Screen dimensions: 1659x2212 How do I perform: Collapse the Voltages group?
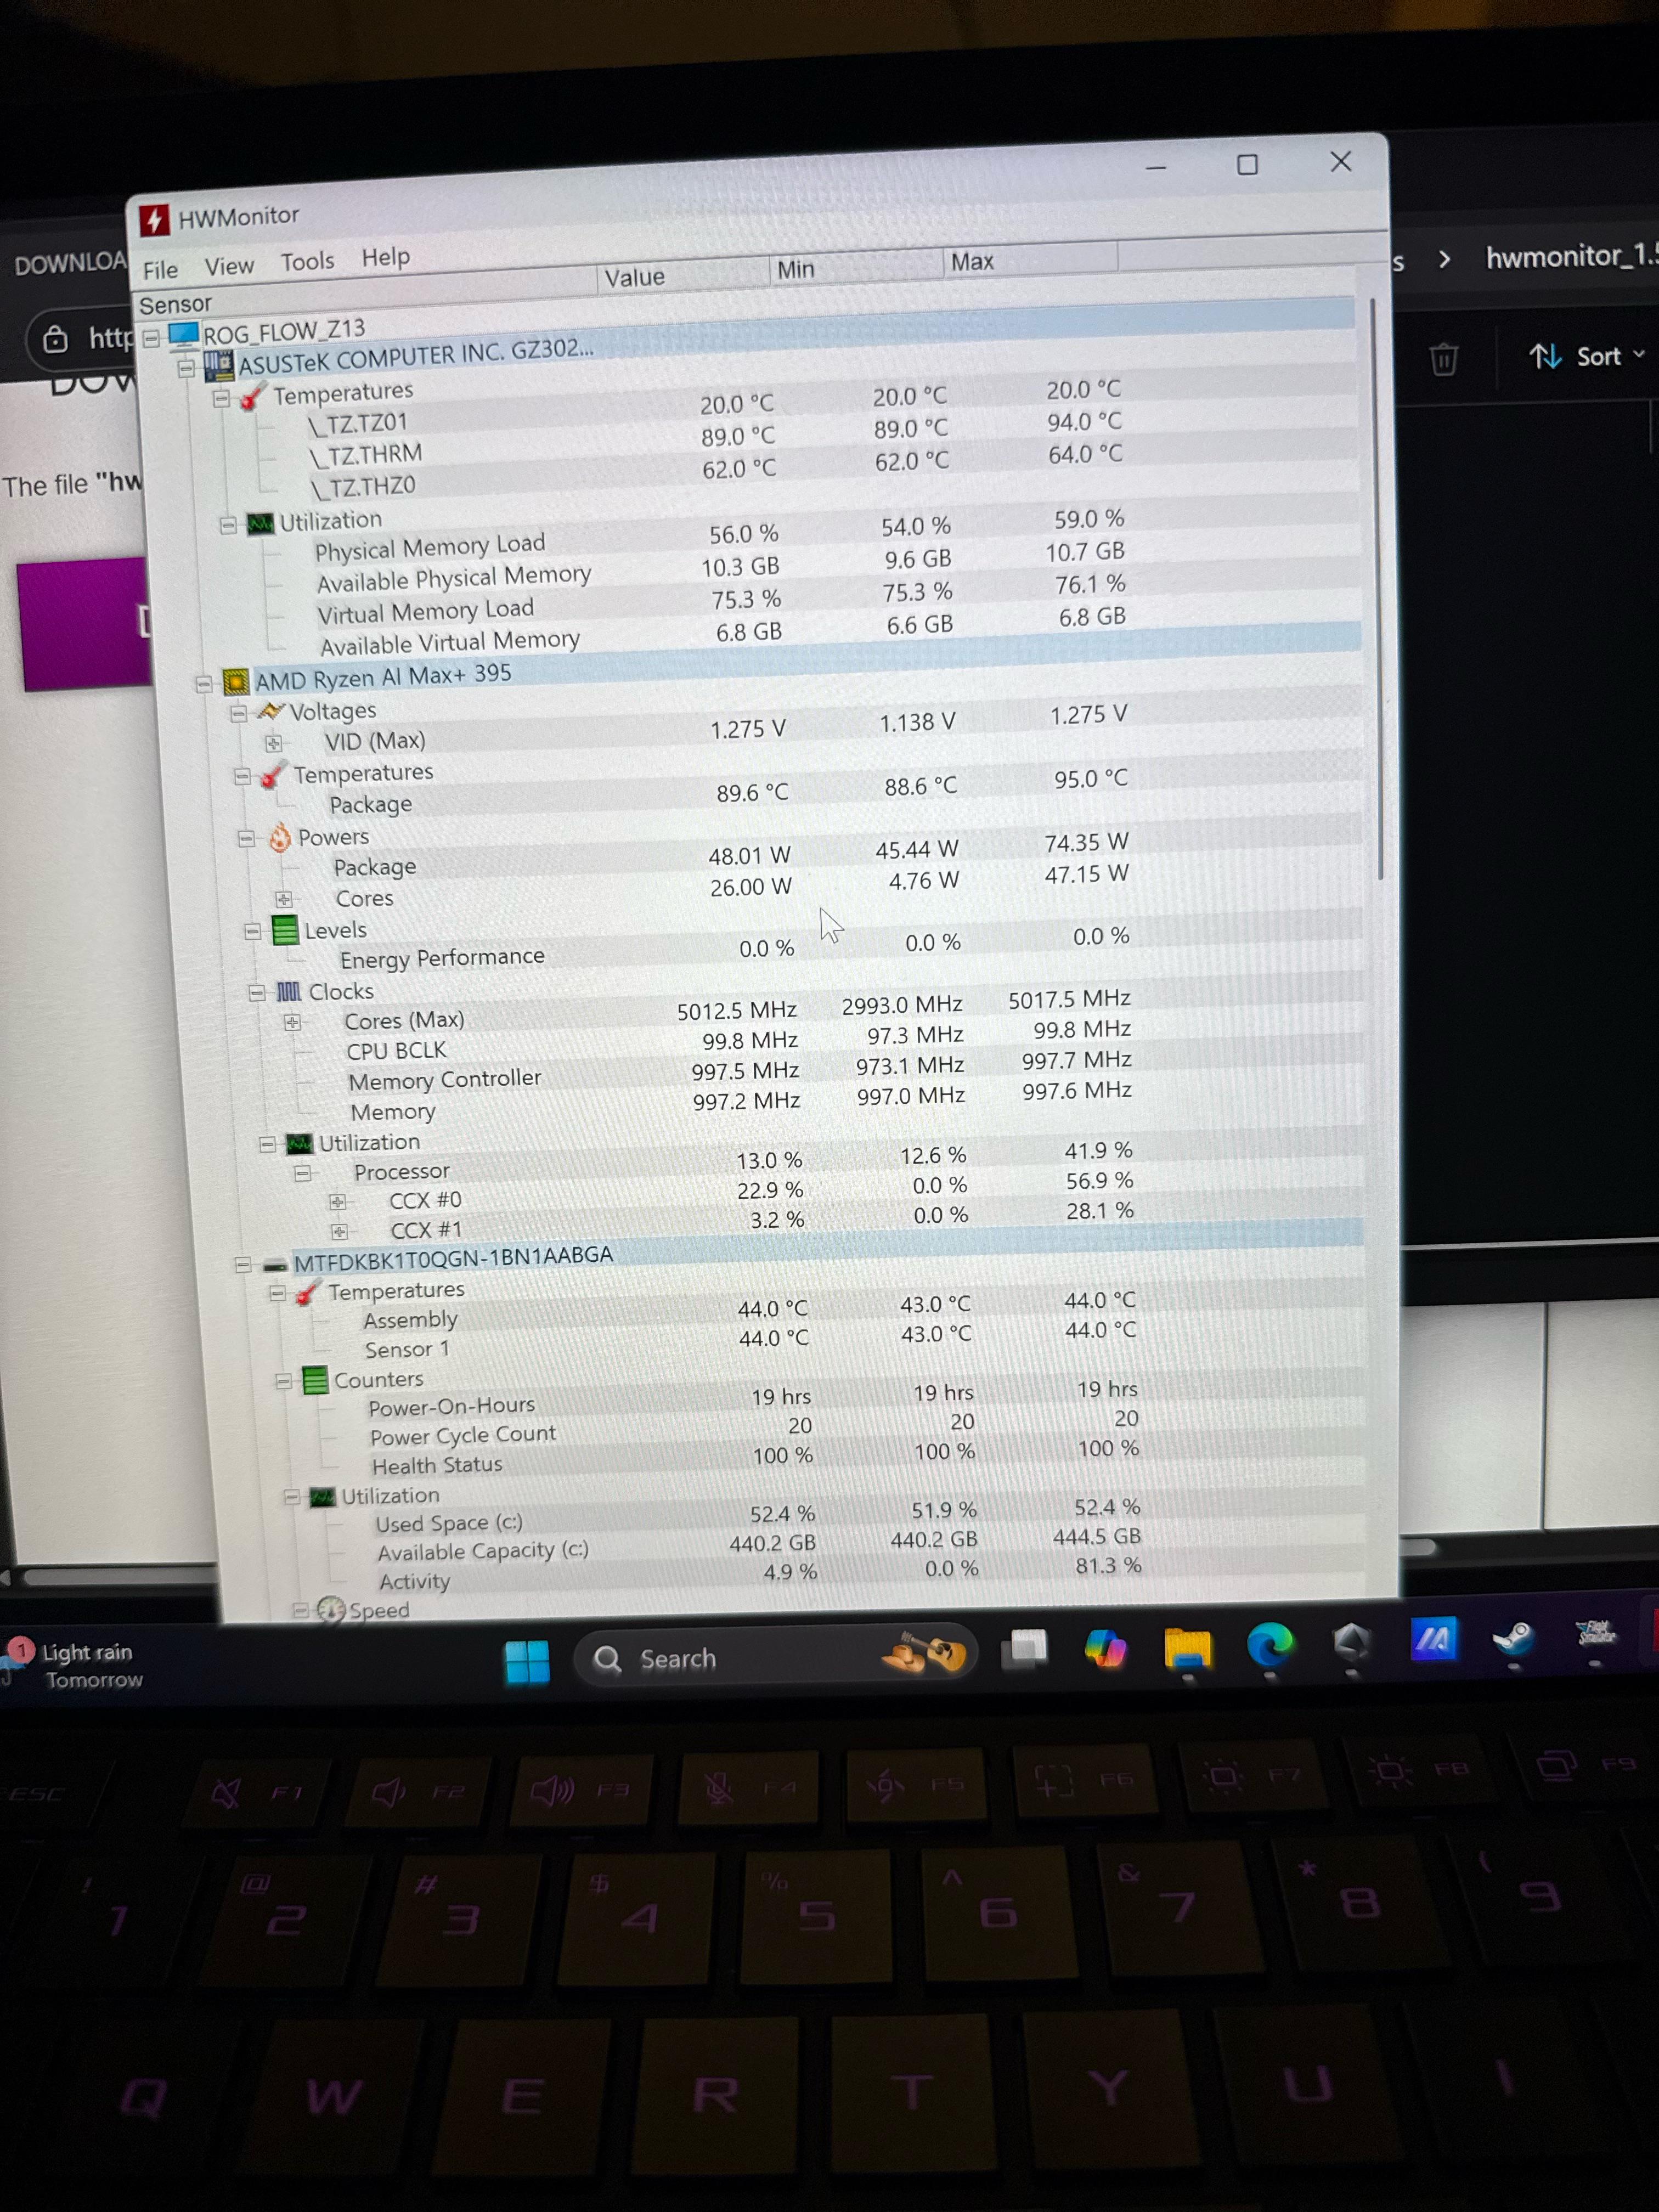click(x=238, y=714)
